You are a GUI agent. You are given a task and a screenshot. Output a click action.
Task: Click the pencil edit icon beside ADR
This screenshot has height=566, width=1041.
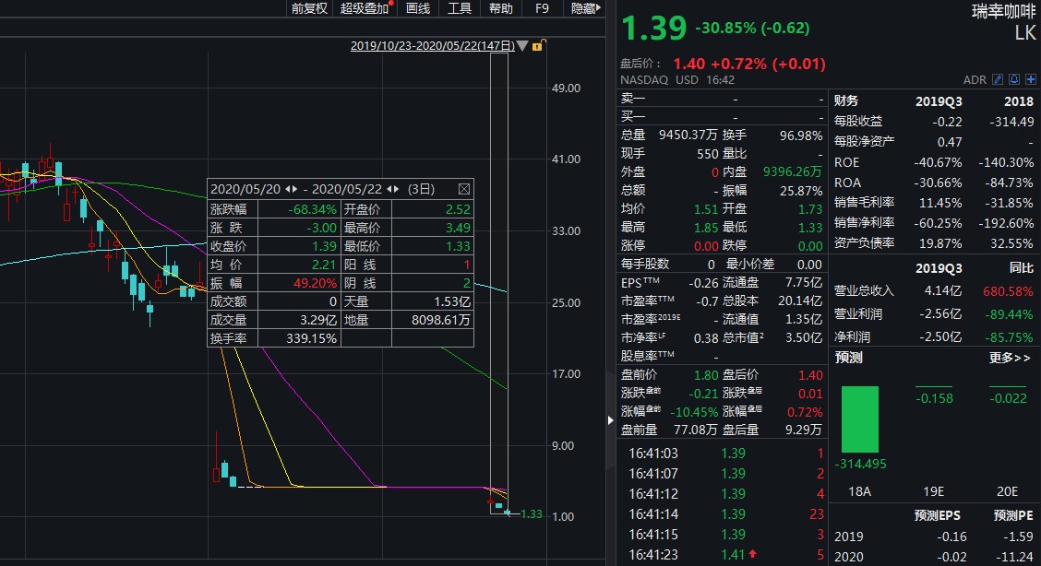(998, 79)
